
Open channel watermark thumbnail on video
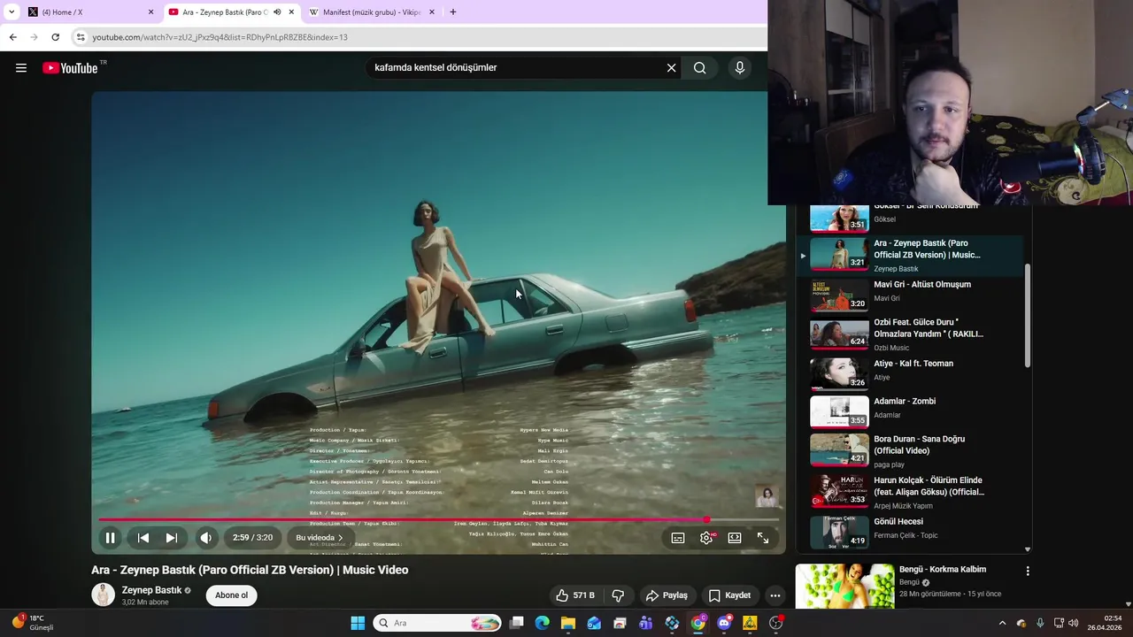pyautogui.click(x=767, y=496)
